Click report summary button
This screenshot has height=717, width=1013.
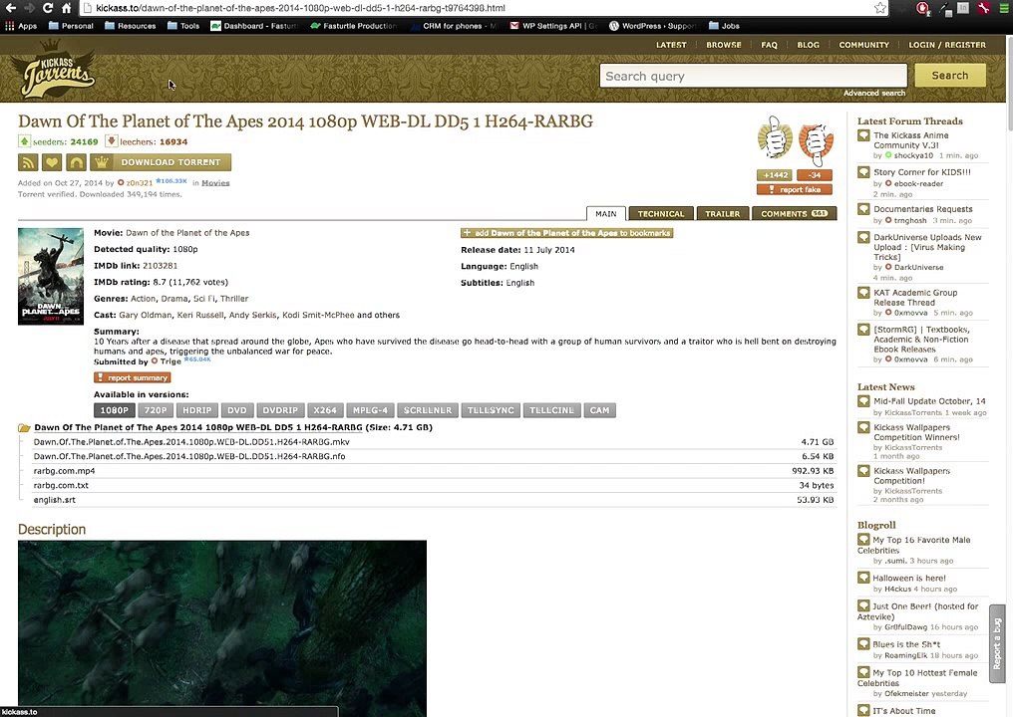133,377
